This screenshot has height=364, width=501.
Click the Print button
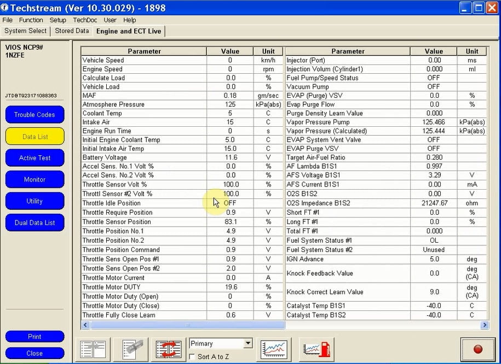pyautogui.click(x=34, y=337)
